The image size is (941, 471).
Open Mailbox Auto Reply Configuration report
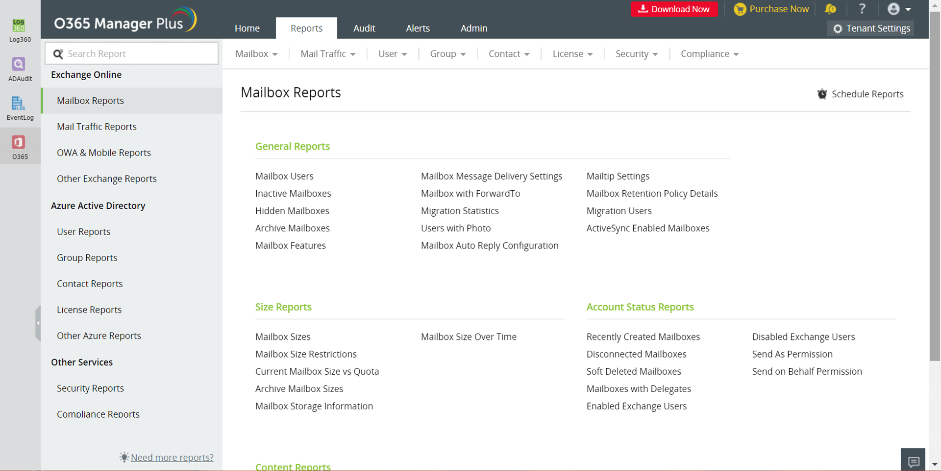coord(490,246)
